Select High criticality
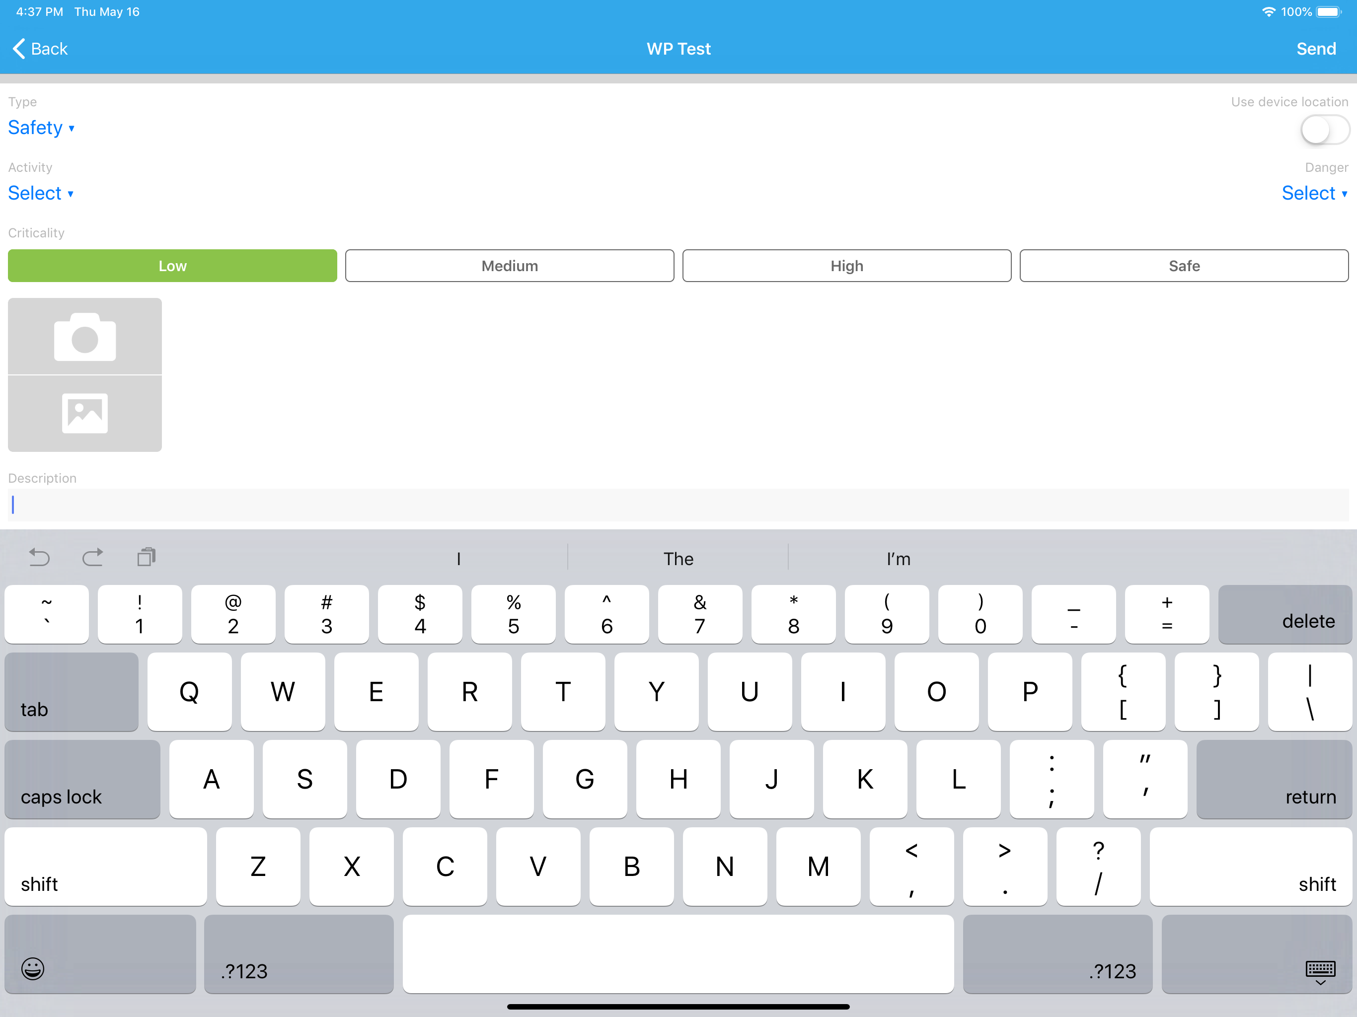This screenshot has width=1357, height=1017. click(x=846, y=266)
